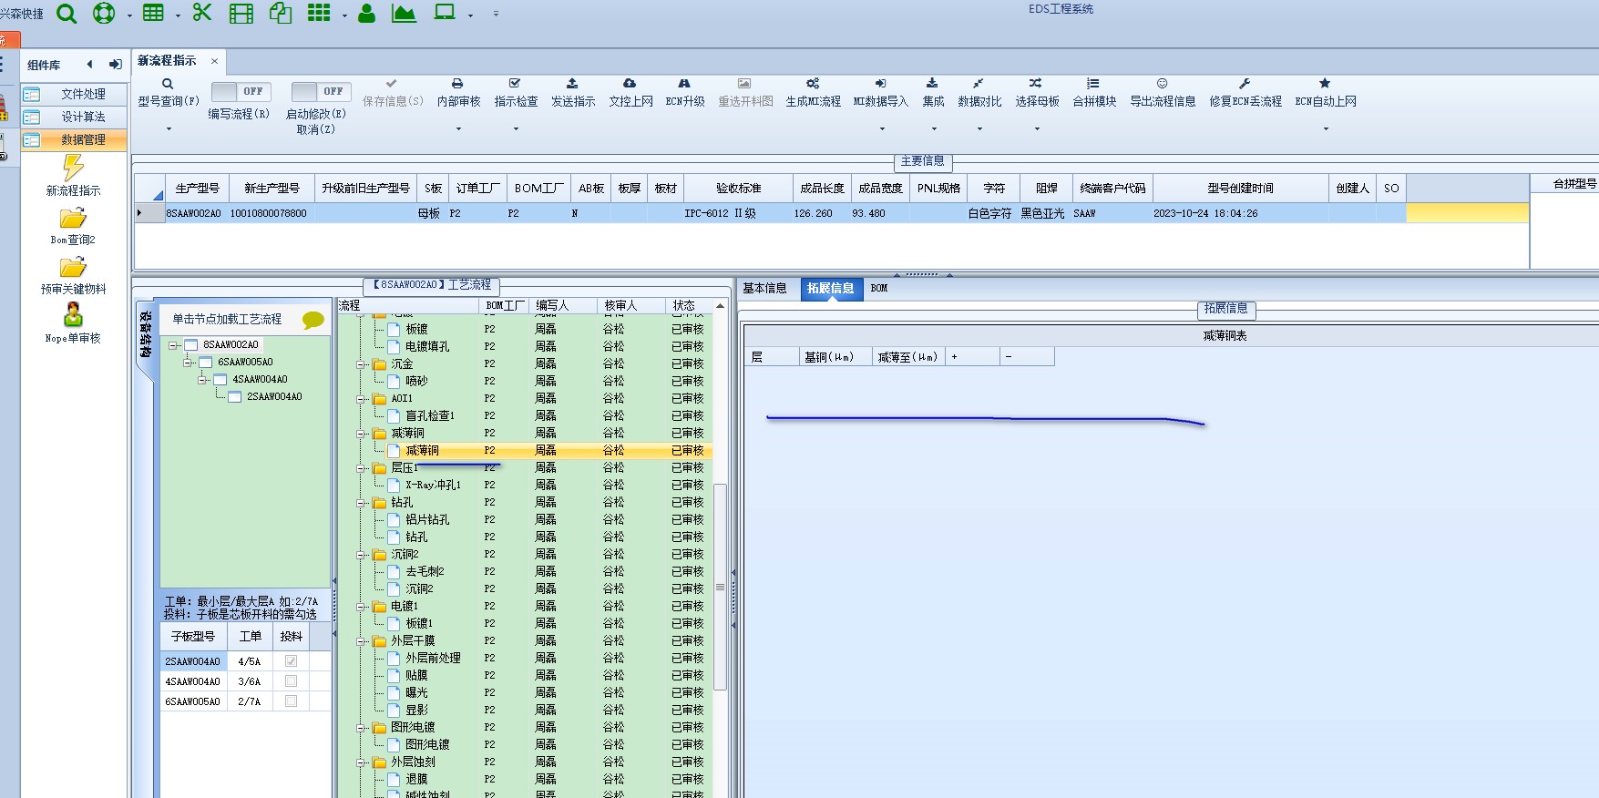Collapse the 钻孔 folder node

[x=361, y=503]
